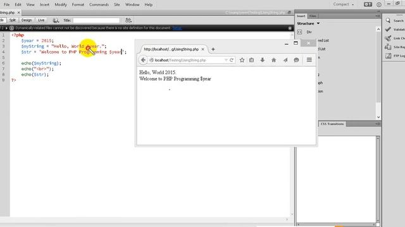Viewport: 405px width, 227px height.
Task: Open the Compact workspace switcher dropdown
Action: [343, 4]
